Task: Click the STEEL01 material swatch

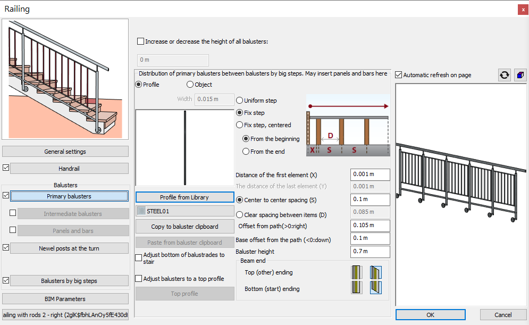Action: (x=141, y=211)
